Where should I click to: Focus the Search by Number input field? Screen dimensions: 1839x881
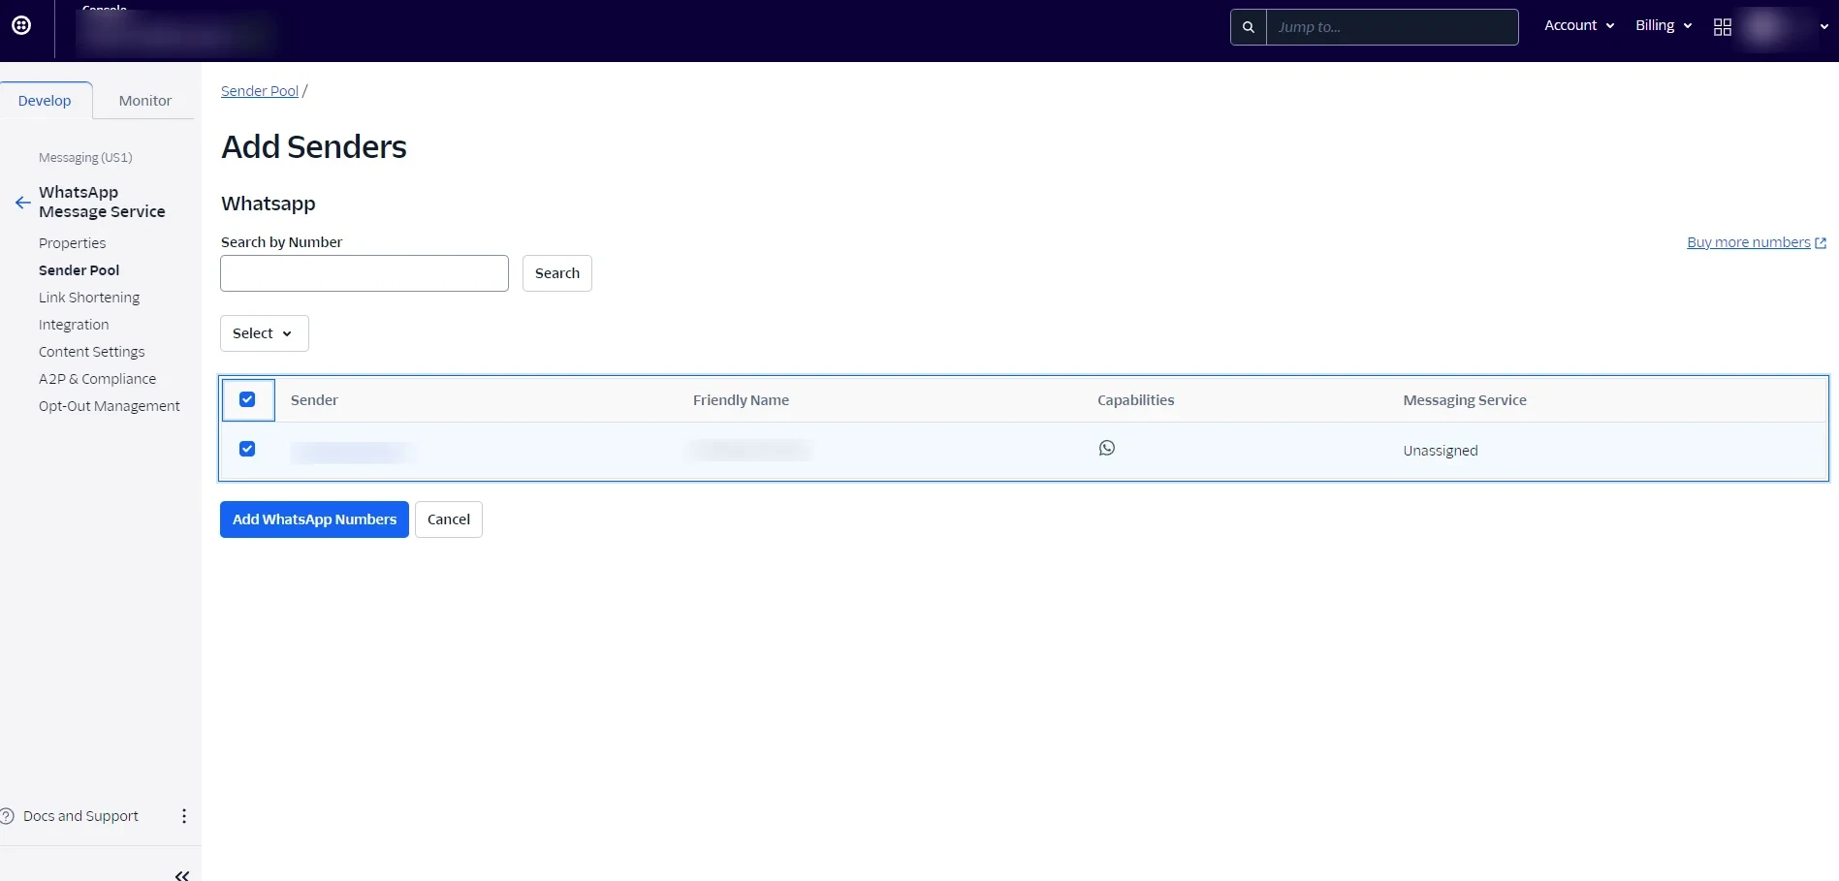point(365,273)
